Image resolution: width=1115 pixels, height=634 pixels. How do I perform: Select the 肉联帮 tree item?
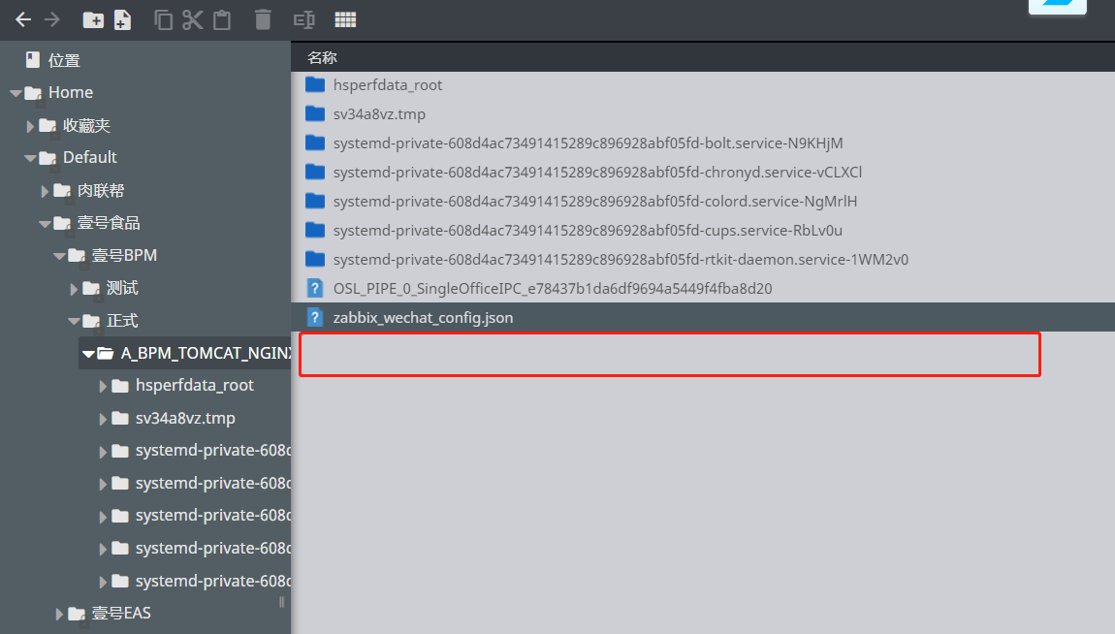click(101, 191)
